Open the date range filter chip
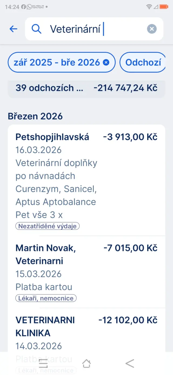Screen dimensions: 173x375 click(x=57, y=62)
